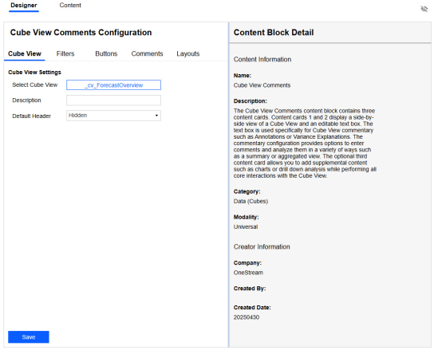Viewport: 434px width, 350px height.
Task: Open the Comments tab
Action: pyautogui.click(x=147, y=53)
